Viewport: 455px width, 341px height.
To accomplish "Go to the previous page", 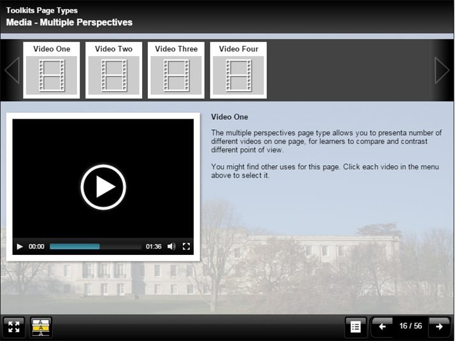I will [x=382, y=327].
